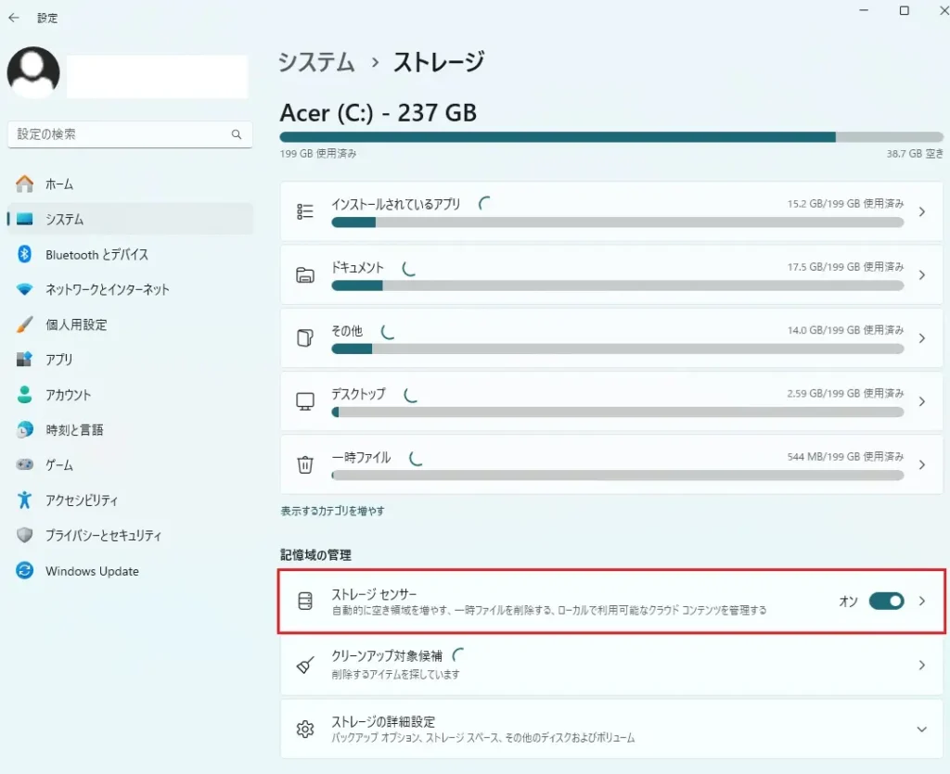Click the プライバシー shield icon
Image resolution: width=950 pixels, height=774 pixels.
click(x=25, y=535)
